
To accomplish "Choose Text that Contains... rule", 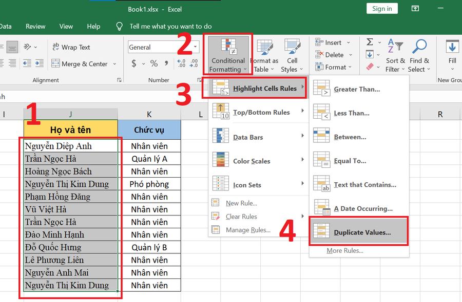I will click(x=359, y=184).
